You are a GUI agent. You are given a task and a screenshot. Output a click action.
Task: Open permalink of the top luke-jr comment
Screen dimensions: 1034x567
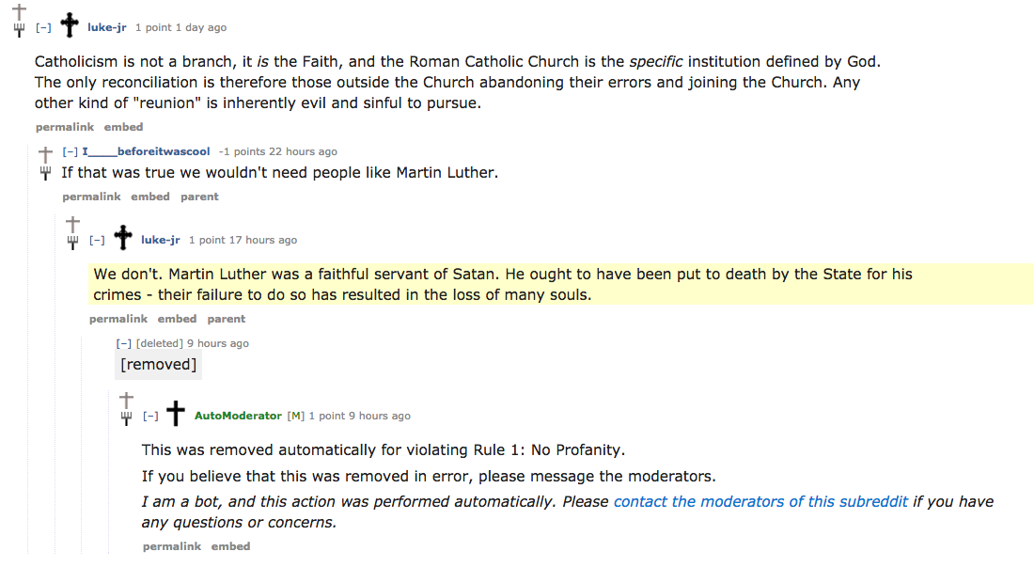pyautogui.click(x=65, y=127)
